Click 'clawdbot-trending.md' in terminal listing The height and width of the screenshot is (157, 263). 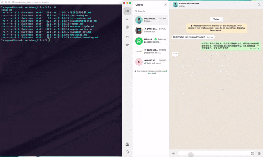pos(84,38)
